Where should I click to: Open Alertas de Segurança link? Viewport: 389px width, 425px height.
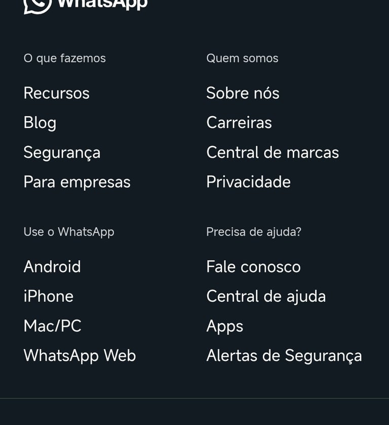coord(284,356)
